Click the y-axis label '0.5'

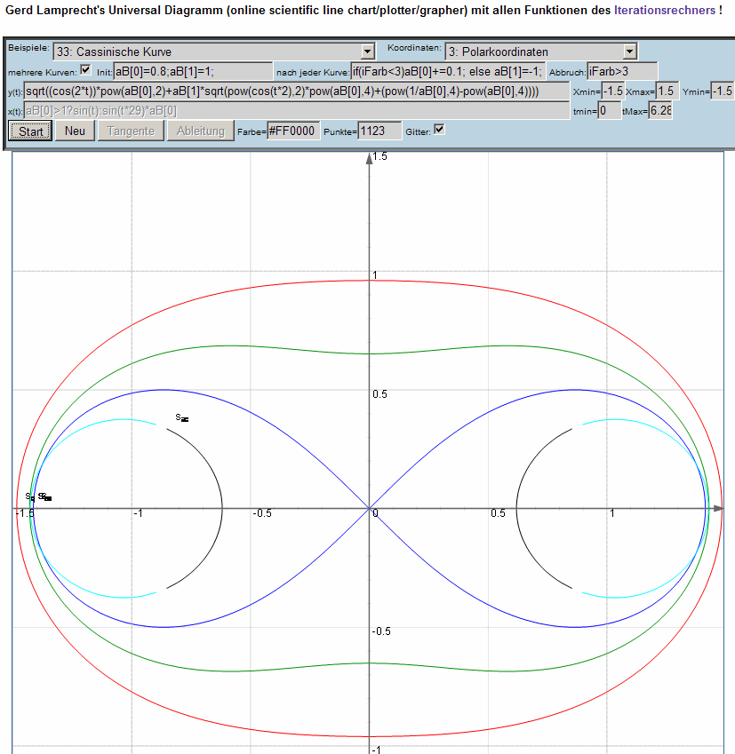coord(379,393)
